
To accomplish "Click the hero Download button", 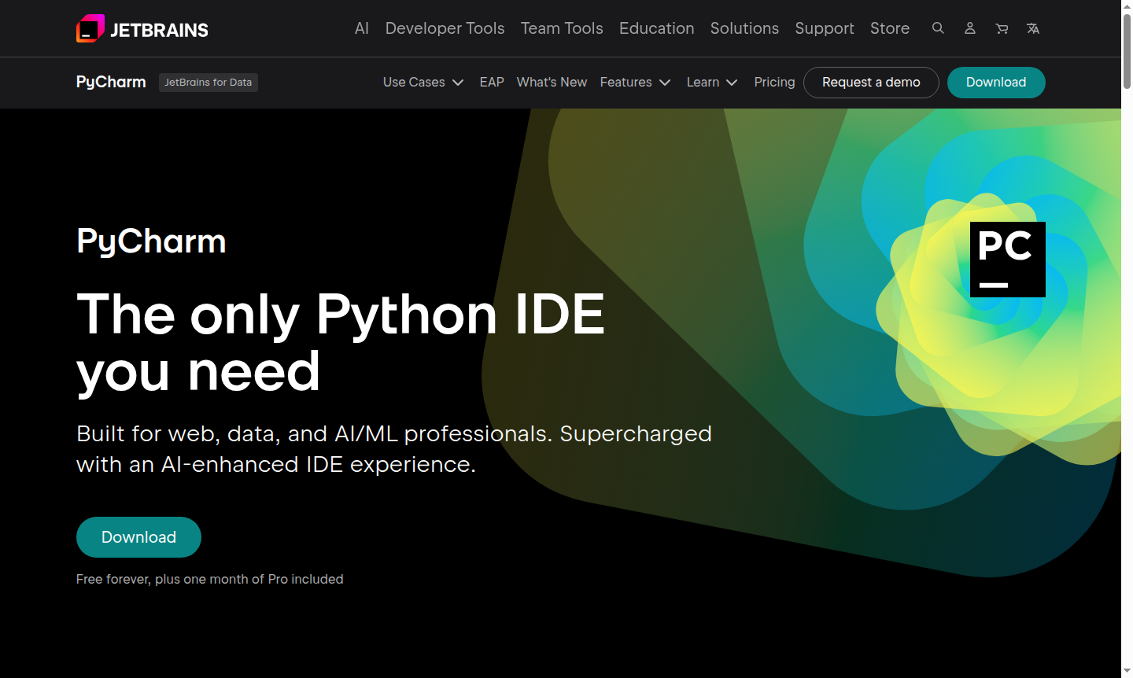I will [x=138, y=536].
